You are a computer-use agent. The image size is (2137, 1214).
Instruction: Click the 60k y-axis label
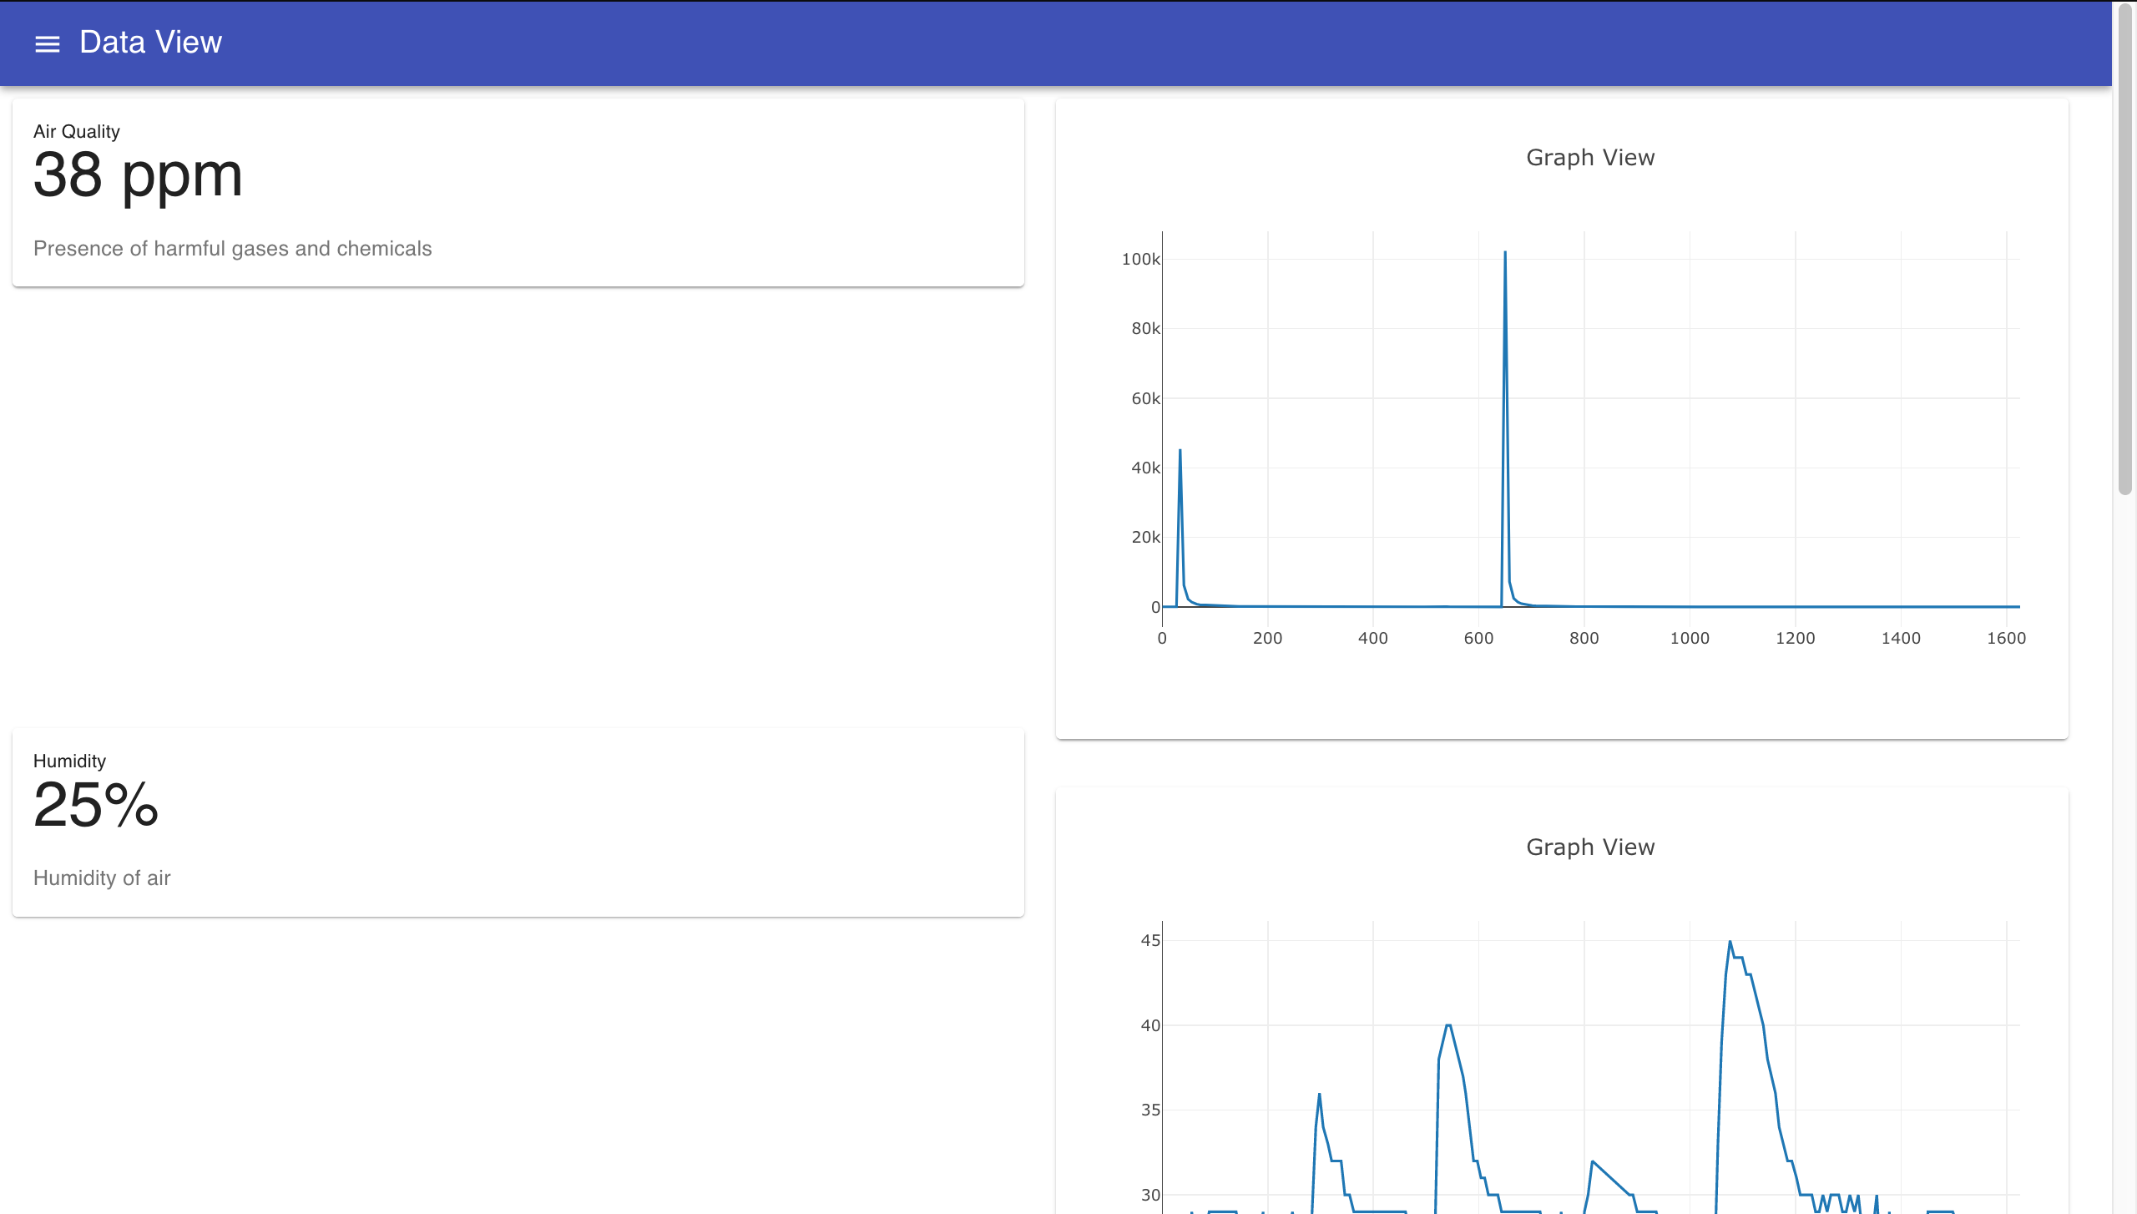(1145, 399)
